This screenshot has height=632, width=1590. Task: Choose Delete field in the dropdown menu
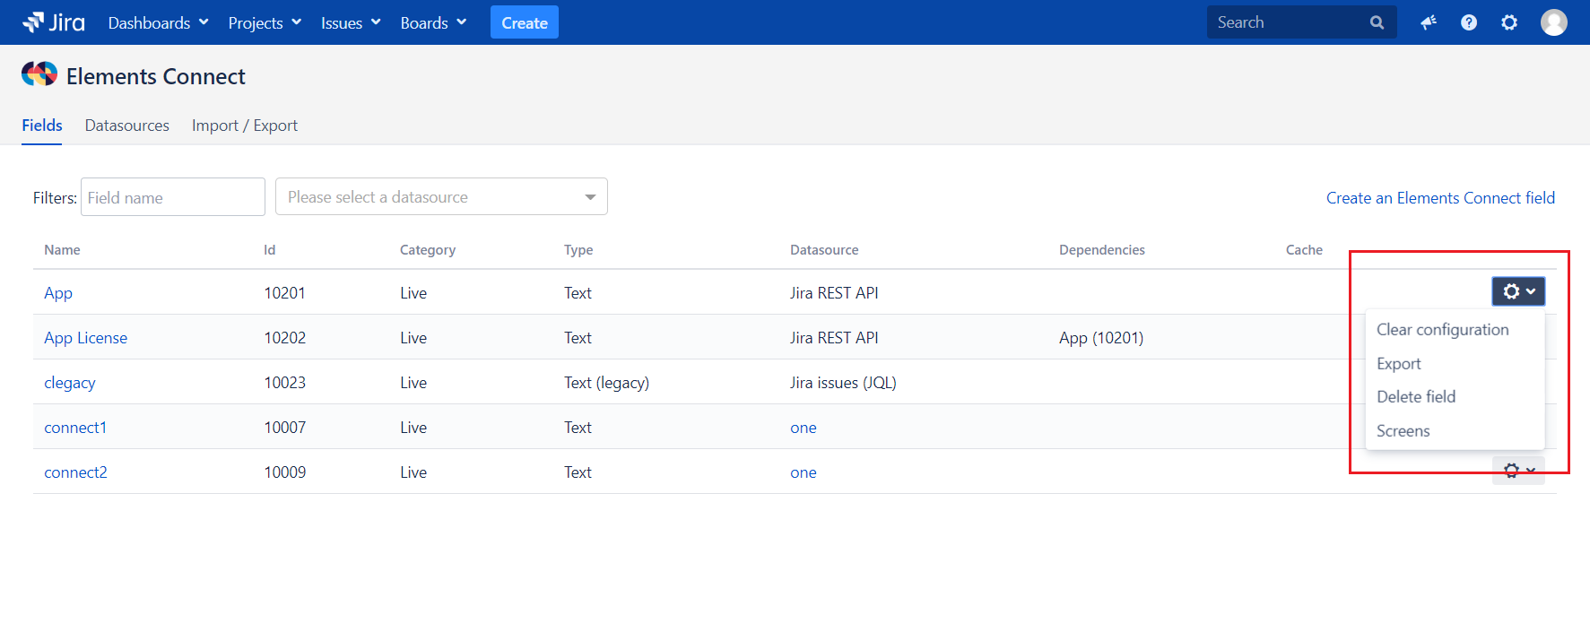point(1416,397)
